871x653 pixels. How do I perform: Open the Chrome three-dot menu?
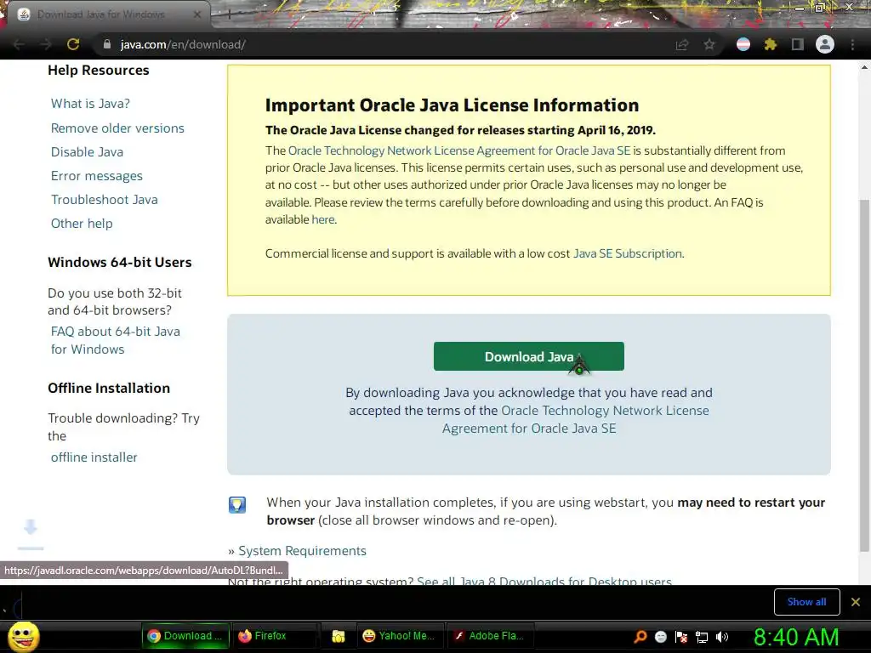852,44
